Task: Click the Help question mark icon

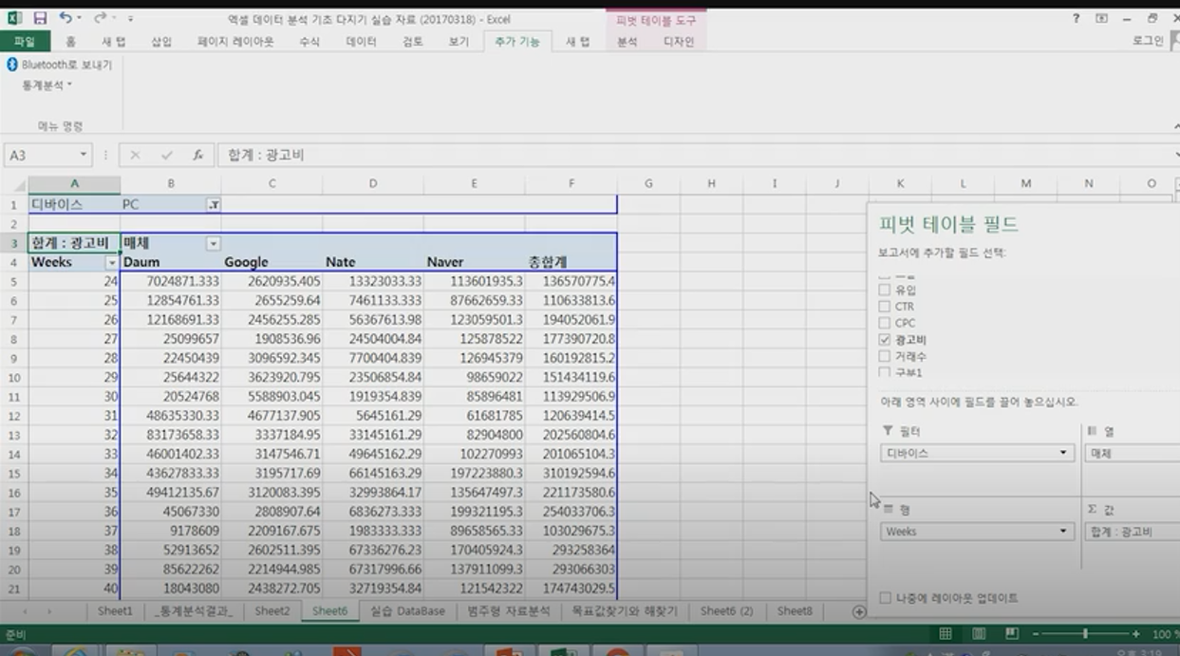Action: pos(1076,18)
